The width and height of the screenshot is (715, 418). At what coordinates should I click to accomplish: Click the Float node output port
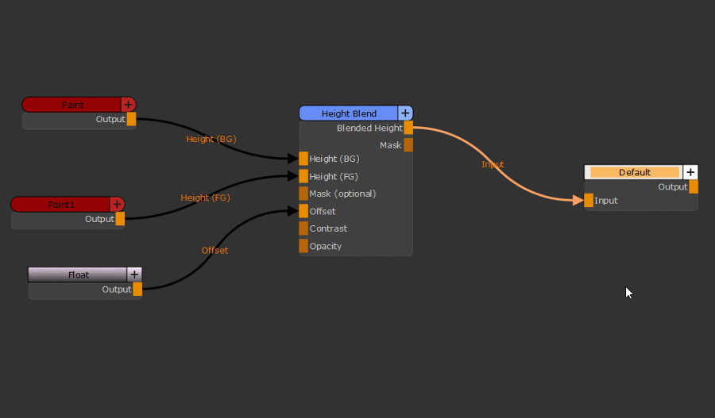tap(137, 290)
